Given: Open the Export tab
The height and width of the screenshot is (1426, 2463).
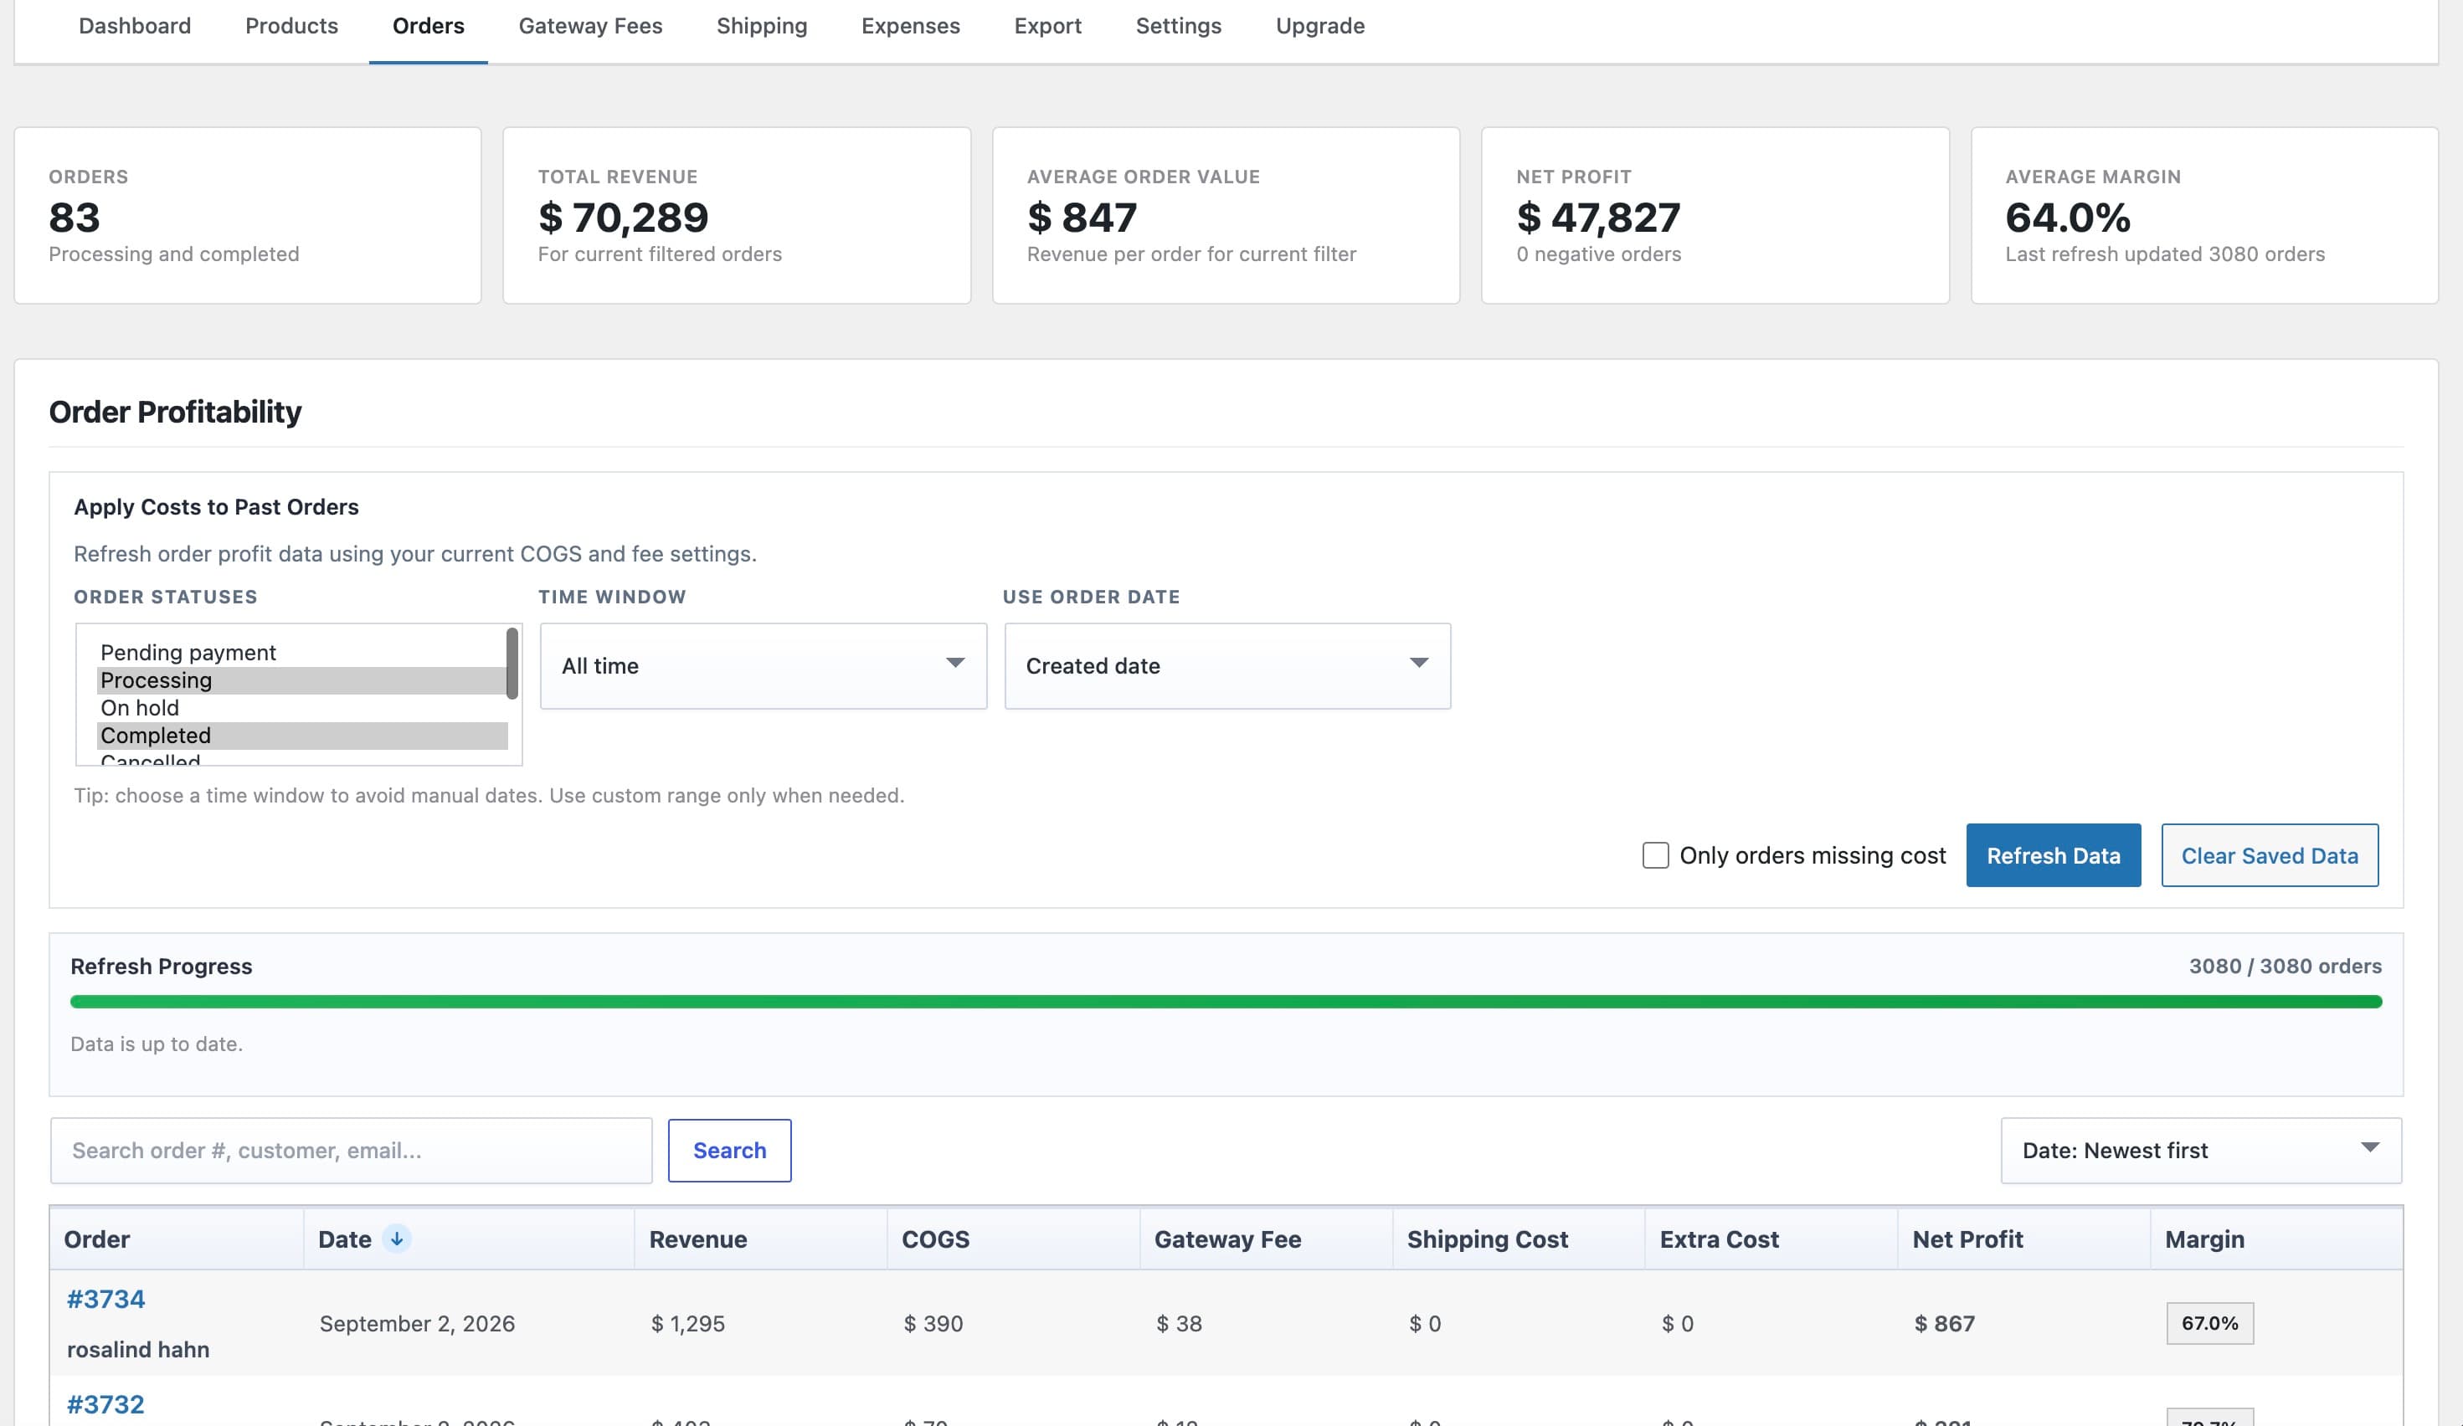Looking at the screenshot, I should (1048, 27).
